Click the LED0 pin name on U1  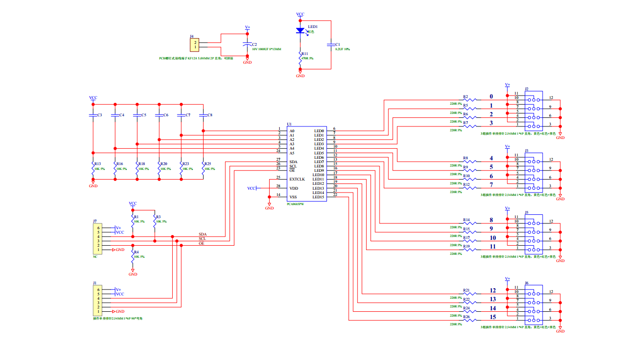[319, 131]
